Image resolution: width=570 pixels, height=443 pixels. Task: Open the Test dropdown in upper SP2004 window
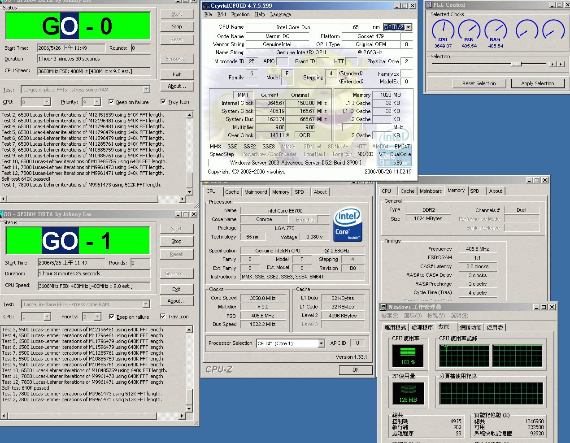(146, 90)
